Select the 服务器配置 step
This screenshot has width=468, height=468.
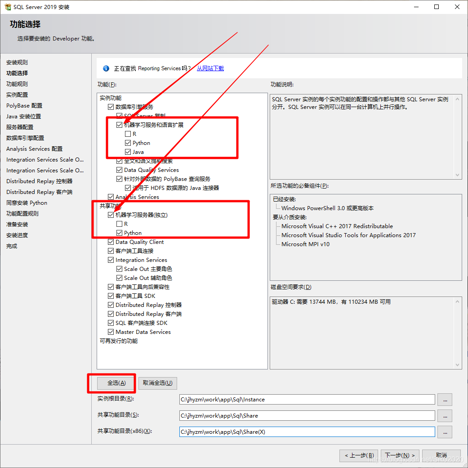[x=20, y=127]
